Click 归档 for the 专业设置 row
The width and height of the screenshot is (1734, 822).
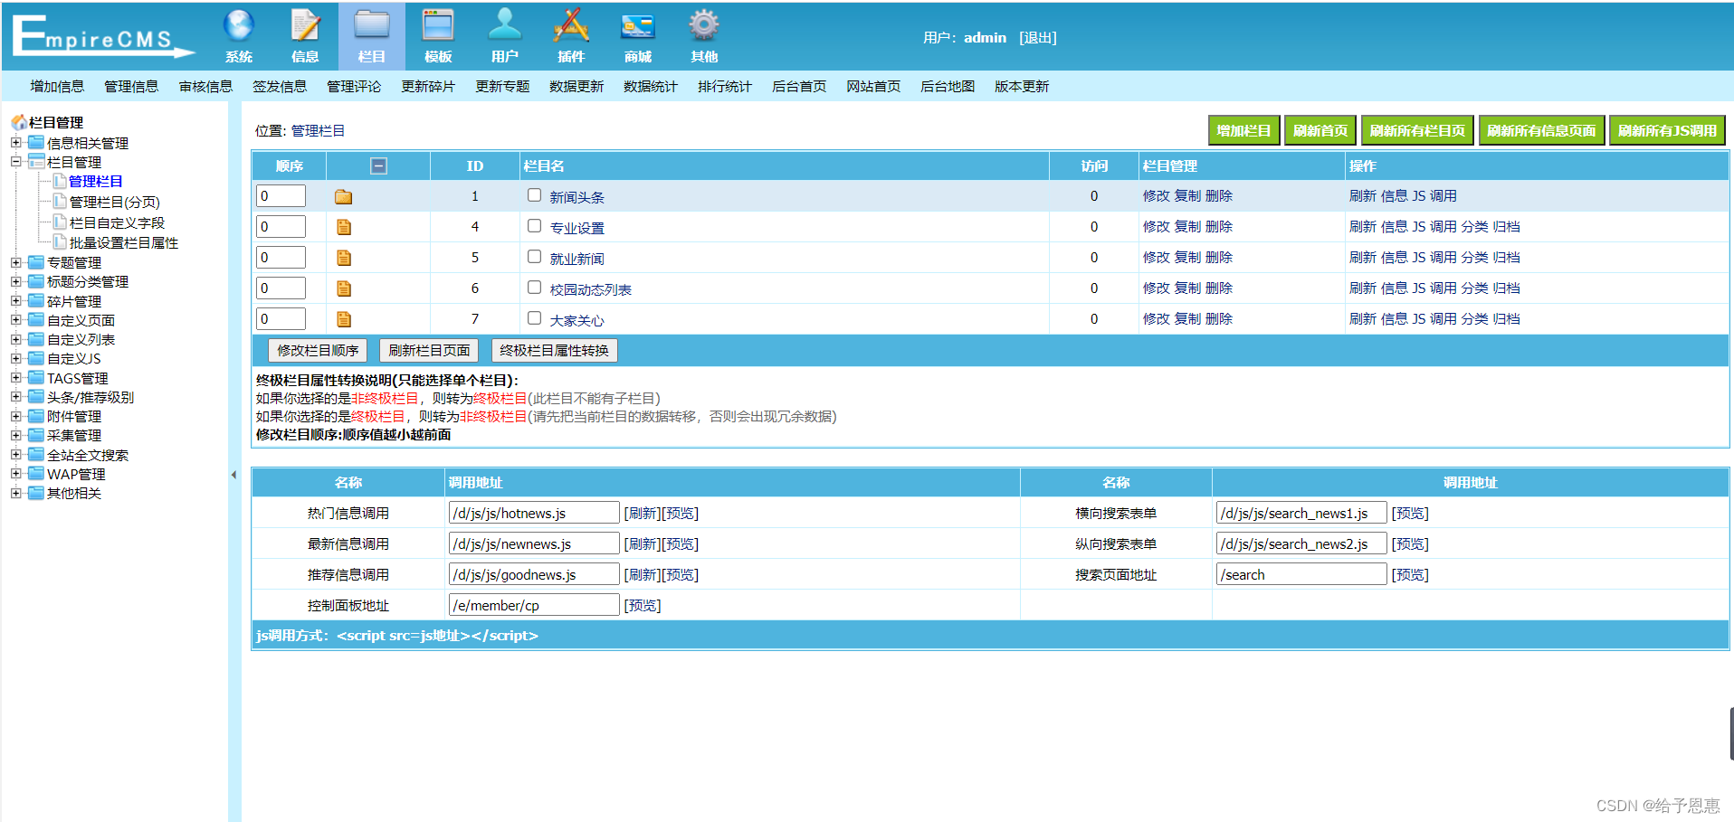pyautogui.click(x=1507, y=226)
